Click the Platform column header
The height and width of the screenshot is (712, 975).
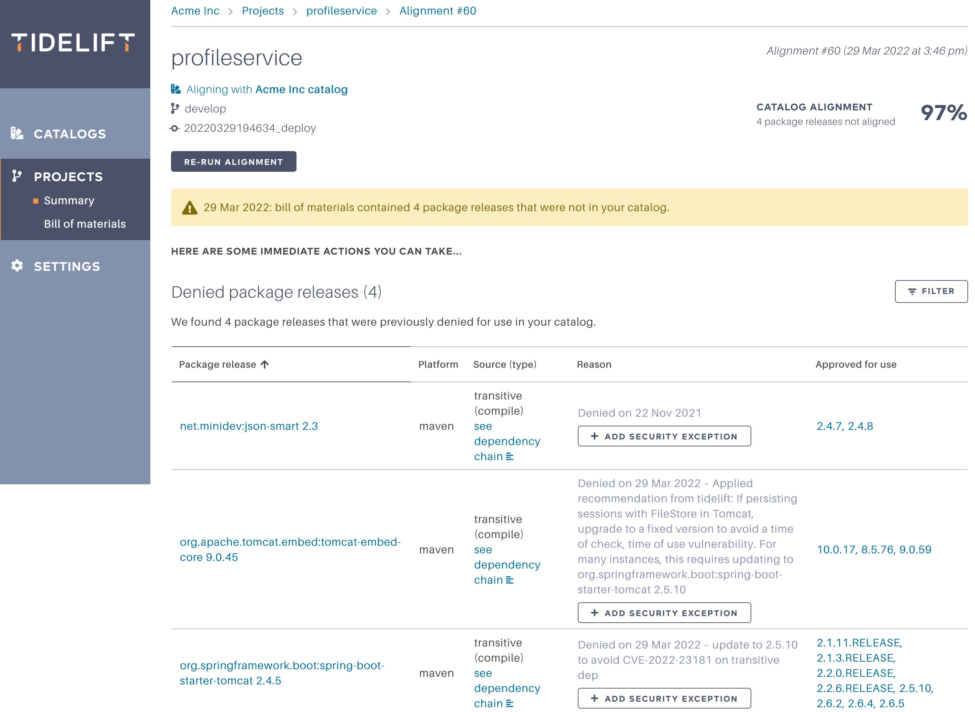438,365
